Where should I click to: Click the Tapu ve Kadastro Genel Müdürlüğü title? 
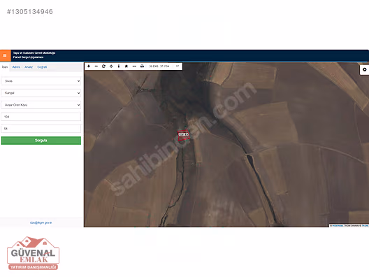[34, 53]
